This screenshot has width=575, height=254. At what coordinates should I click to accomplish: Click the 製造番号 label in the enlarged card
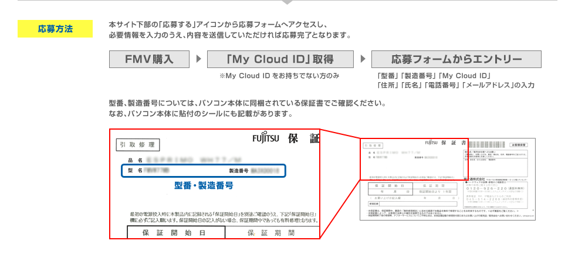(239, 171)
